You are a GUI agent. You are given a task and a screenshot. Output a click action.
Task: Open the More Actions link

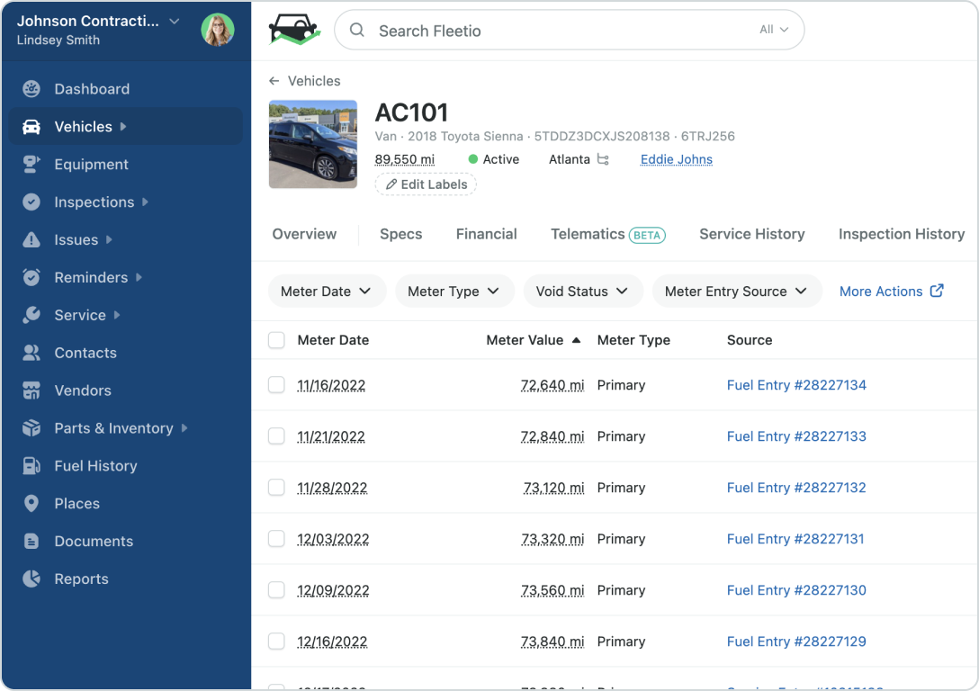point(891,291)
